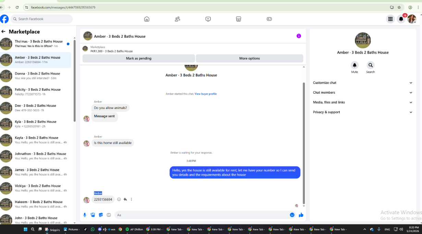Open John's conversation in the list
The width and height of the screenshot is (422, 234).
36,219
